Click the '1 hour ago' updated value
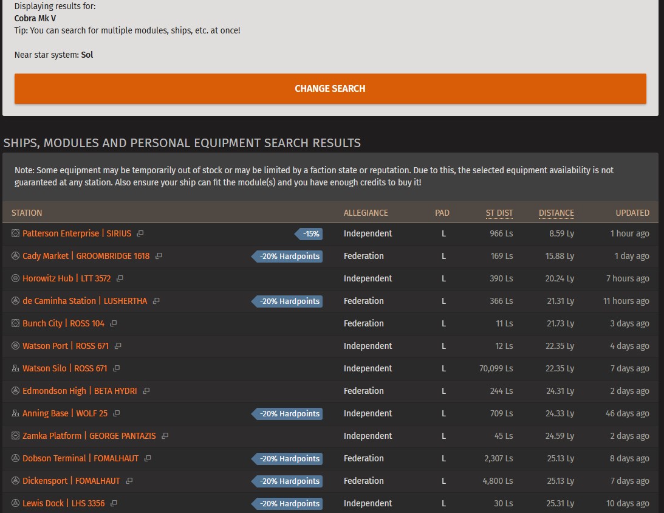 [630, 233]
